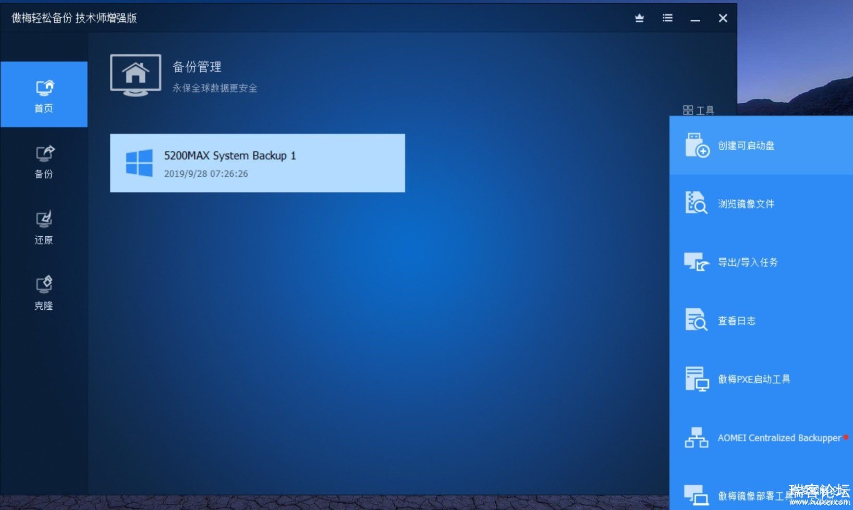Close the 傲梅轻松备份 window
The width and height of the screenshot is (853, 510).
(x=723, y=18)
